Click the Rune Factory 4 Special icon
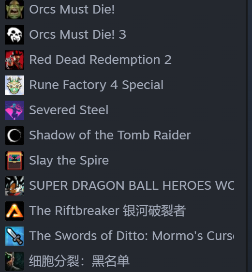This screenshot has width=252, height=272. [15, 85]
